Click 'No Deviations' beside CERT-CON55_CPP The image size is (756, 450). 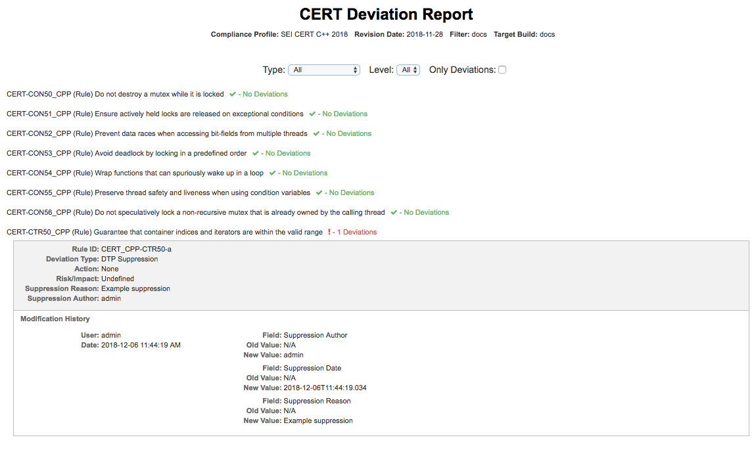[x=352, y=193]
